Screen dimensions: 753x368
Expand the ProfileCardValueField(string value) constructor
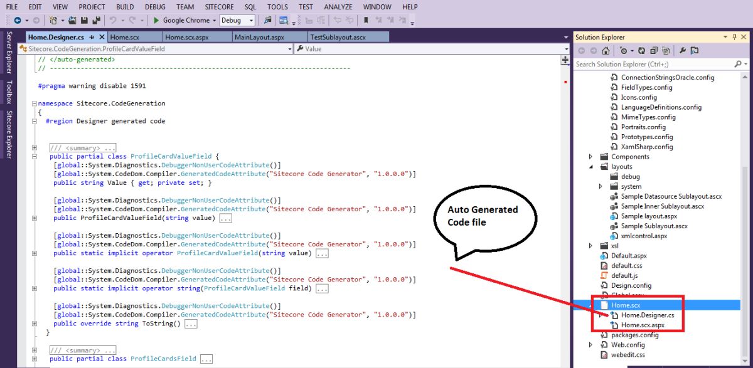coord(34,218)
